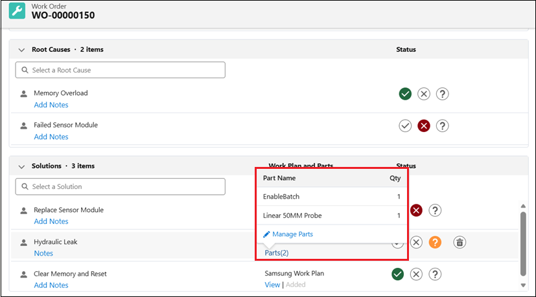Click the person icon beside Failed Sensor Module

[23, 126]
